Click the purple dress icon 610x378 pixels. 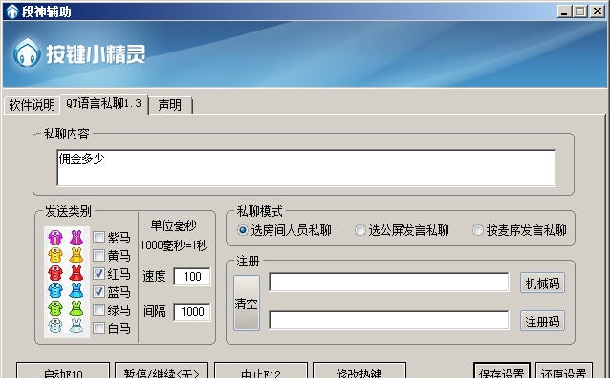tap(76, 238)
